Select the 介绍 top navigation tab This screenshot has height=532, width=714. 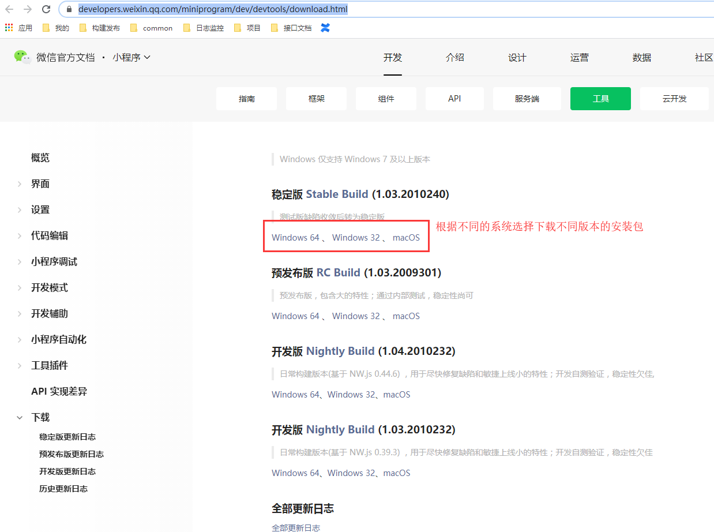[455, 58]
